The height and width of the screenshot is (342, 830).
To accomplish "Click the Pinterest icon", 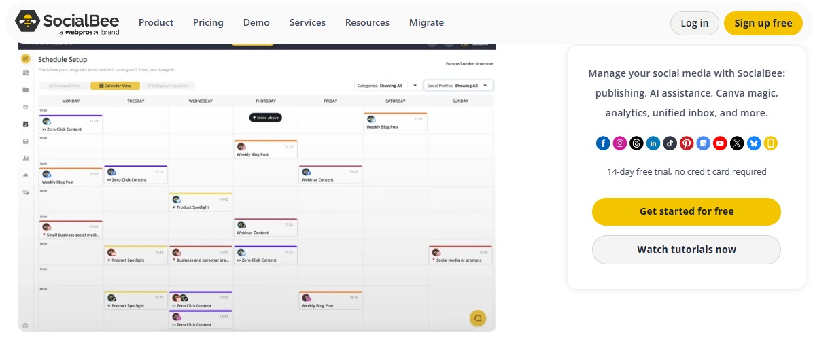I will point(687,143).
